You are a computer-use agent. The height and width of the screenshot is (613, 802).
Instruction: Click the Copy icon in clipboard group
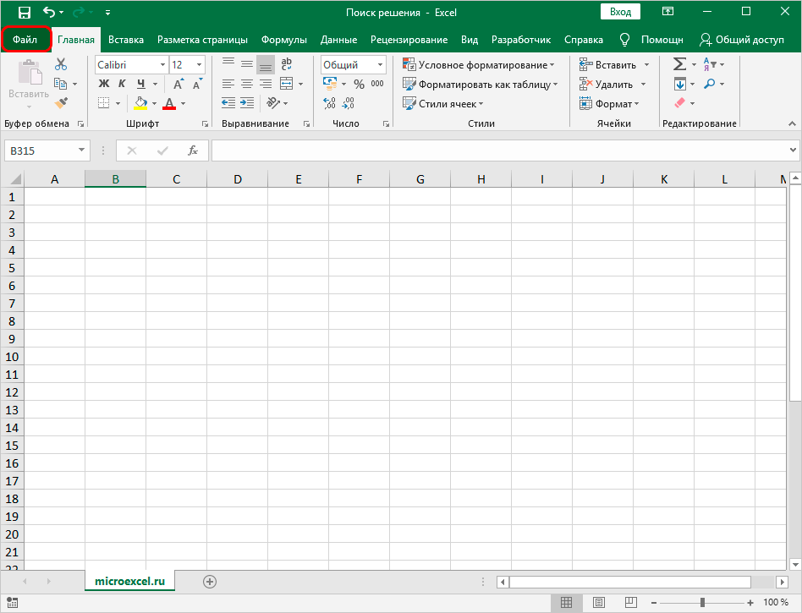(x=60, y=84)
